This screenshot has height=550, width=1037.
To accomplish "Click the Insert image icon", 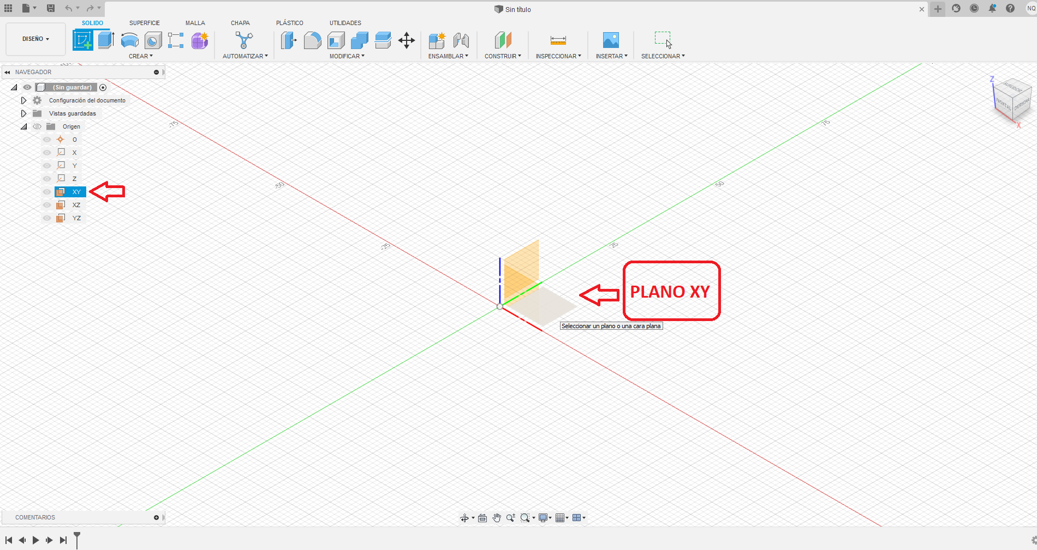I will tap(611, 40).
